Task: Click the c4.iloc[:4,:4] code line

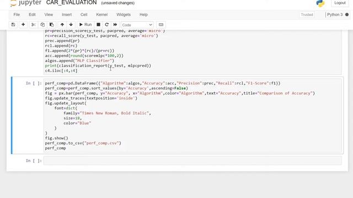Action: pos(61,70)
